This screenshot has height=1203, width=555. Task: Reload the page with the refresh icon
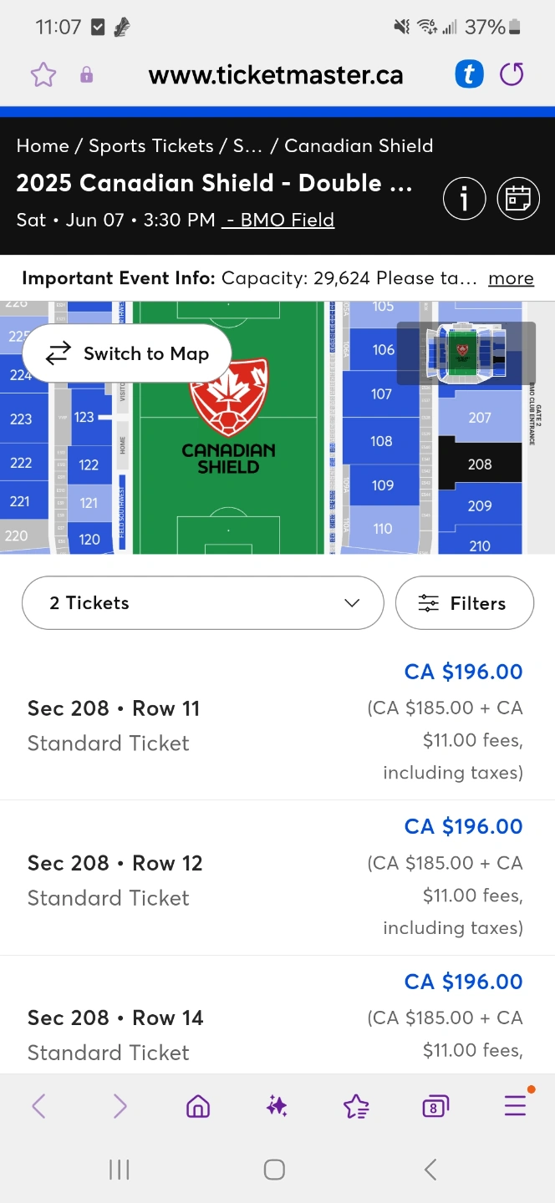point(512,74)
